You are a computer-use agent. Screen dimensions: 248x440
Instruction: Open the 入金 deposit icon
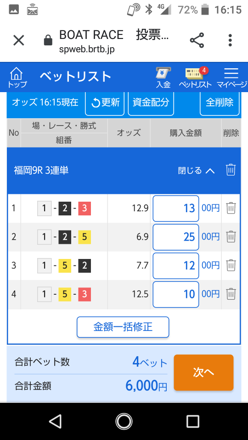pos(163,78)
